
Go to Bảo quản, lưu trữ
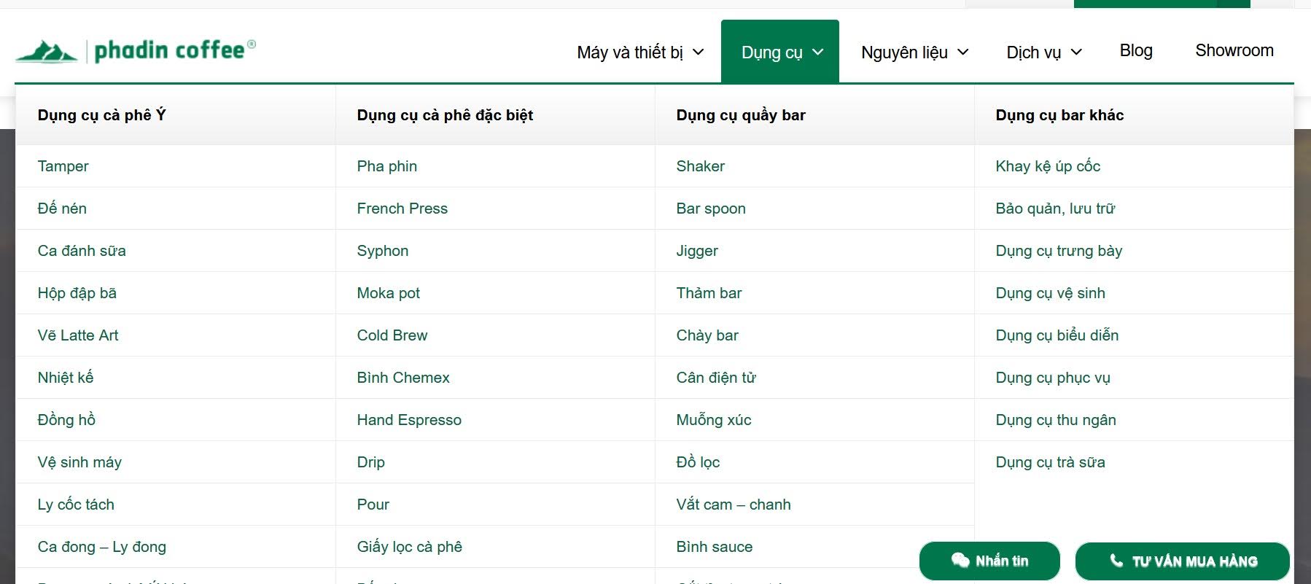(x=1055, y=209)
